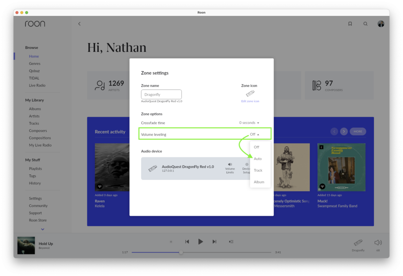
Task: Advance recent activity with next arrow
Action: click(344, 132)
